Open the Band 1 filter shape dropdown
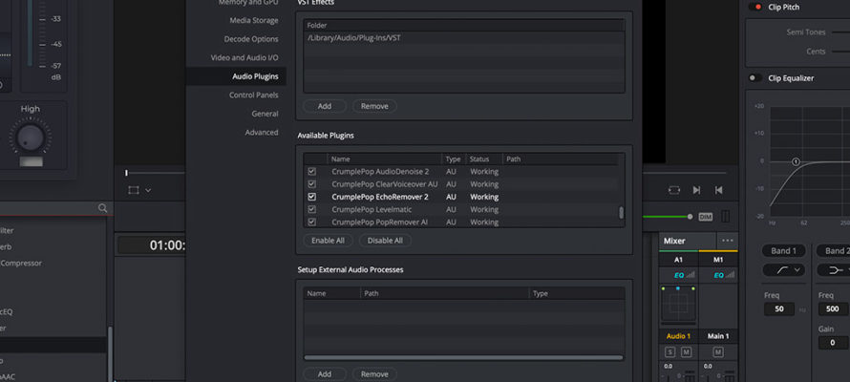The image size is (850, 382). [783, 270]
